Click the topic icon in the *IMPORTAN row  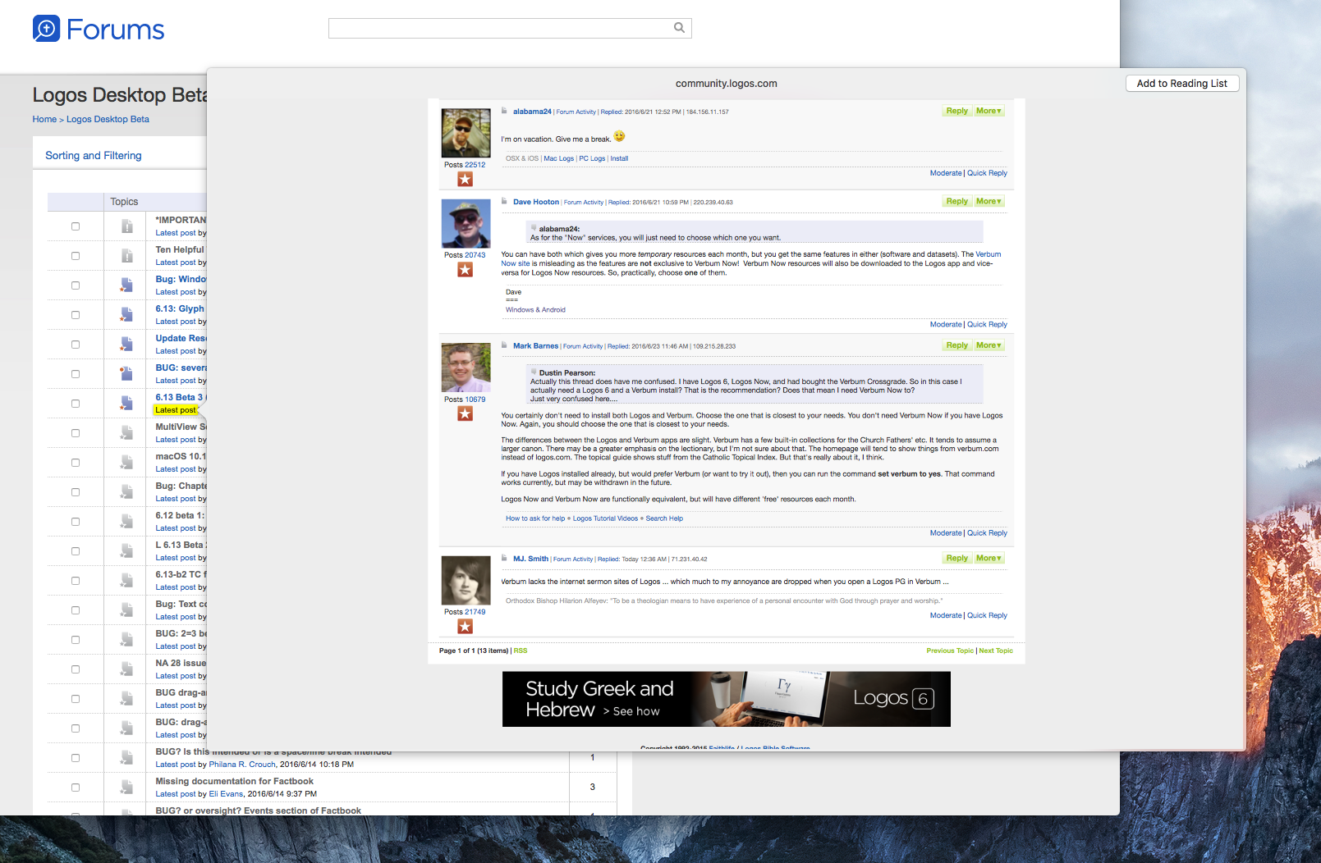[126, 226]
